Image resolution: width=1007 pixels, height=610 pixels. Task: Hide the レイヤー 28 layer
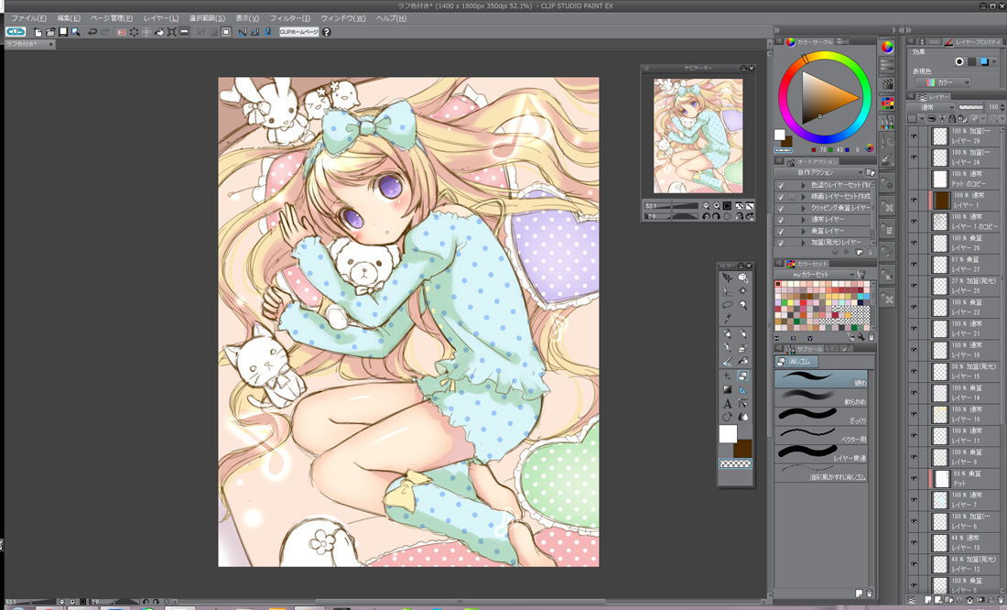[x=914, y=243]
